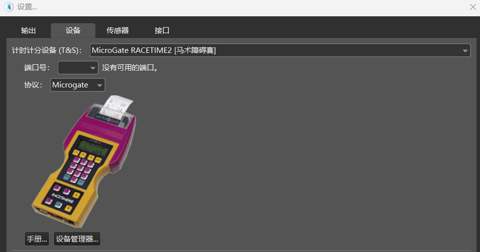480x252 pixels.
Task: Go to the 接口 tab
Action: 162,30
